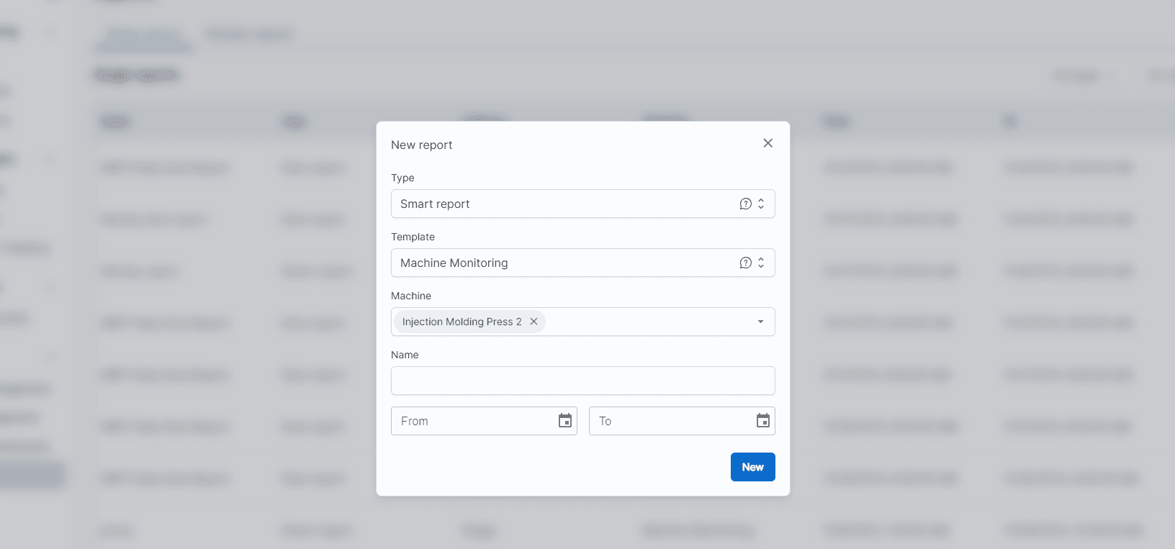The image size is (1175, 549).
Task: Click the help icon beside the Type field
Action: point(745,204)
